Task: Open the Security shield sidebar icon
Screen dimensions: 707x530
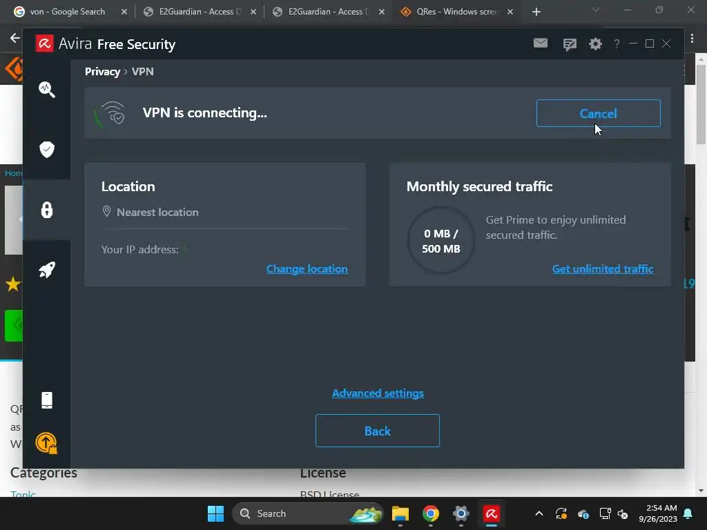Action: click(47, 150)
